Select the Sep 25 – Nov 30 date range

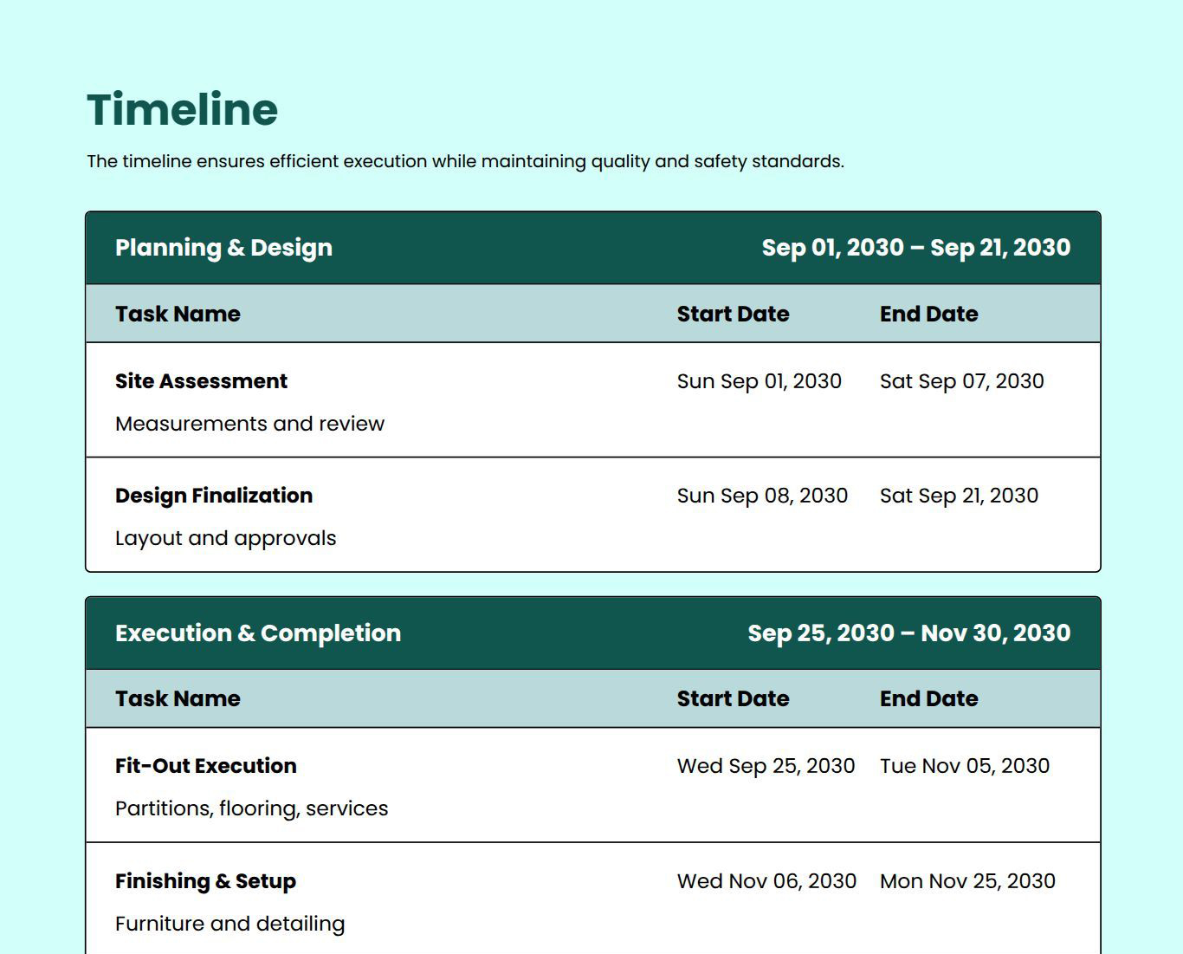pos(908,633)
